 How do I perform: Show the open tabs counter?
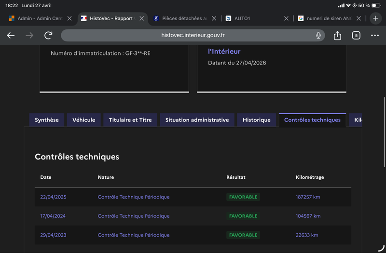tap(356, 35)
